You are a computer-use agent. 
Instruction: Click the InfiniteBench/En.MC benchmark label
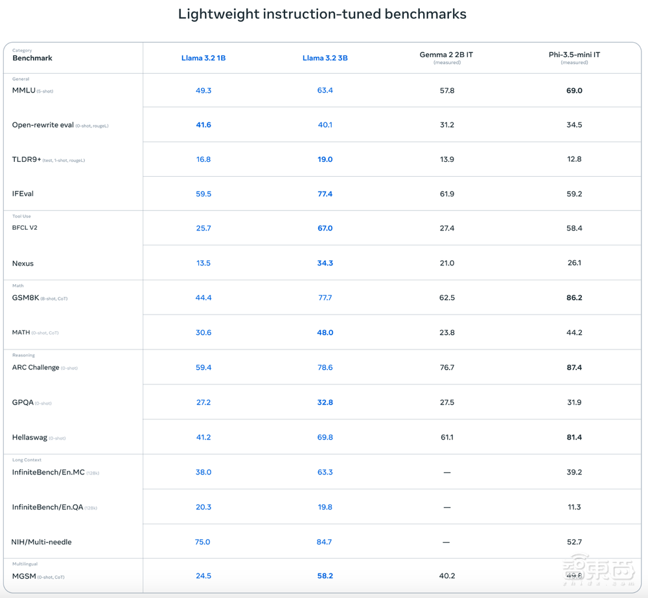coord(49,472)
